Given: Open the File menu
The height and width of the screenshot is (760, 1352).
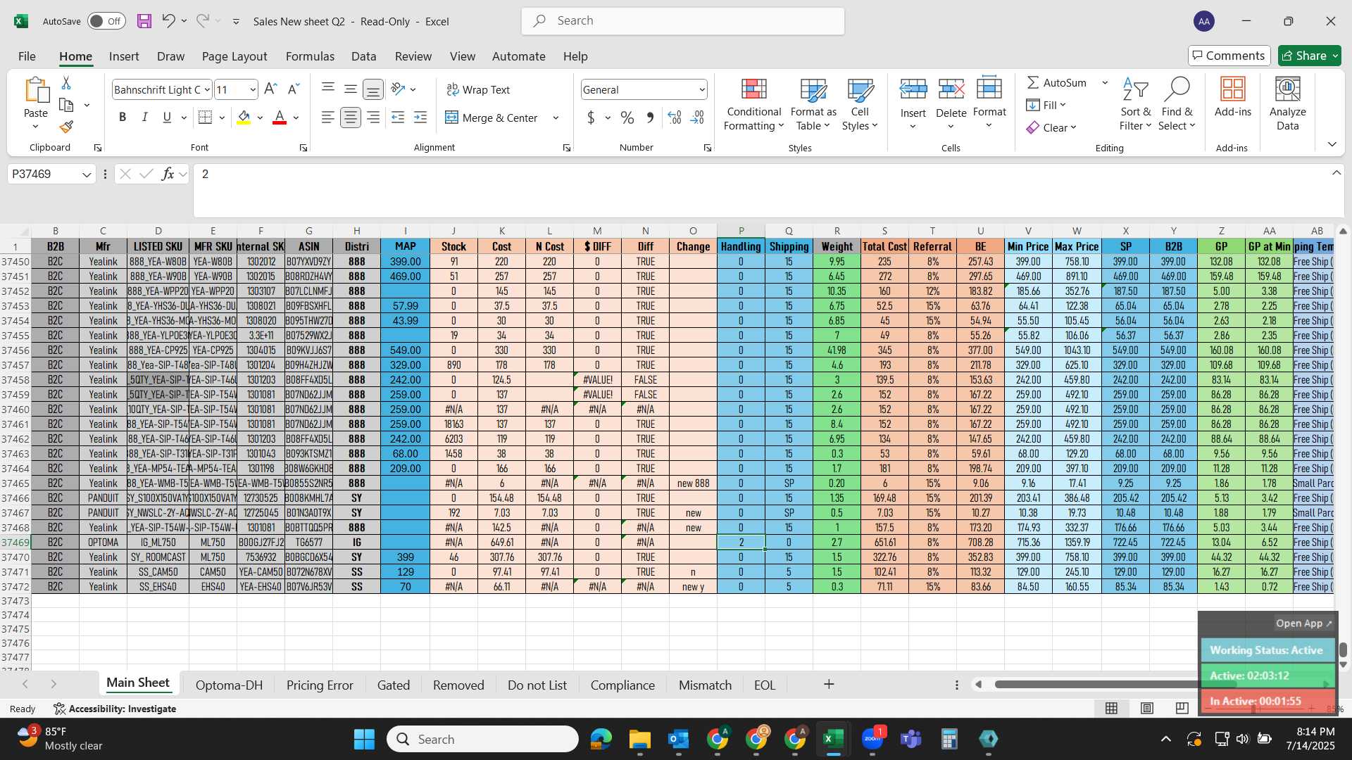Looking at the screenshot, I should pos(27,56).
